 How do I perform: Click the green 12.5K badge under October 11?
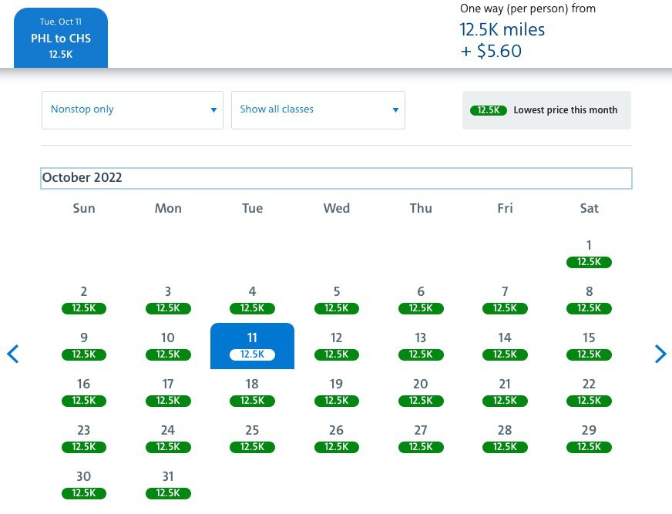pyautogui.click(x=252, y=354)
